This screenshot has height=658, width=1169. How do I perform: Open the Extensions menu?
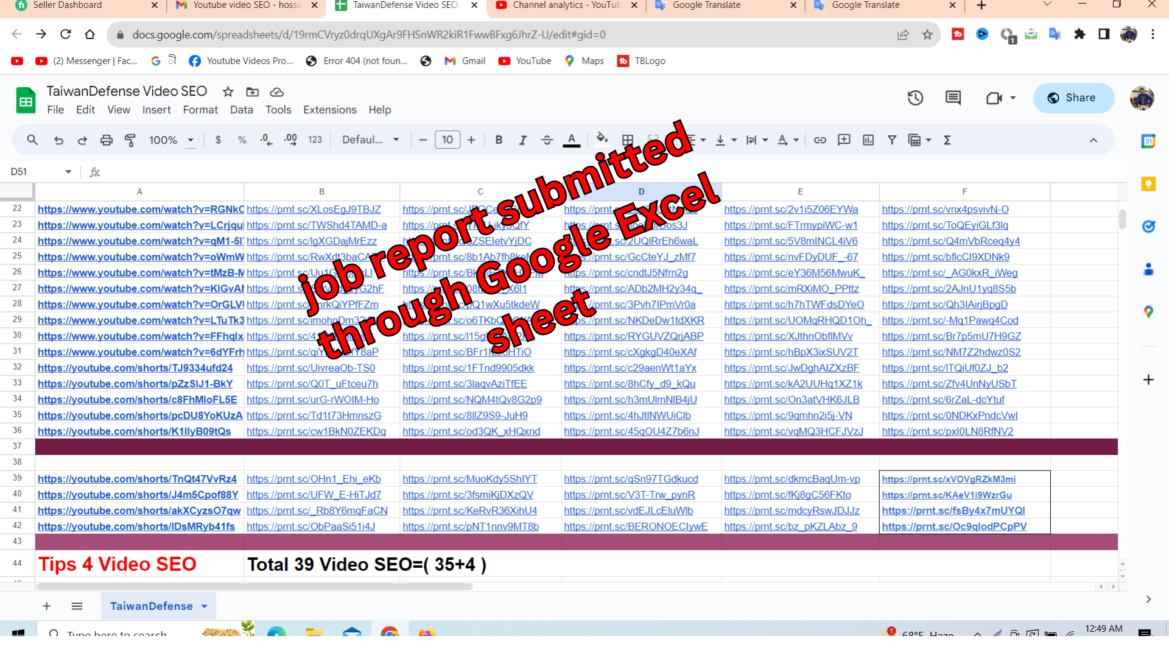coord(330,110)
